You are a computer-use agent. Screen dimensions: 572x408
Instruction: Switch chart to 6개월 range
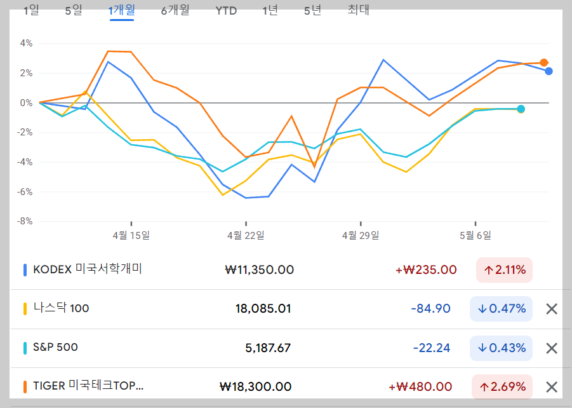click(175, 10)
